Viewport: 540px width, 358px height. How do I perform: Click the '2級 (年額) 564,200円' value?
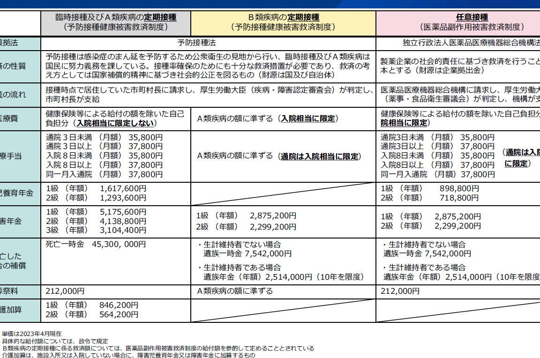92,314
